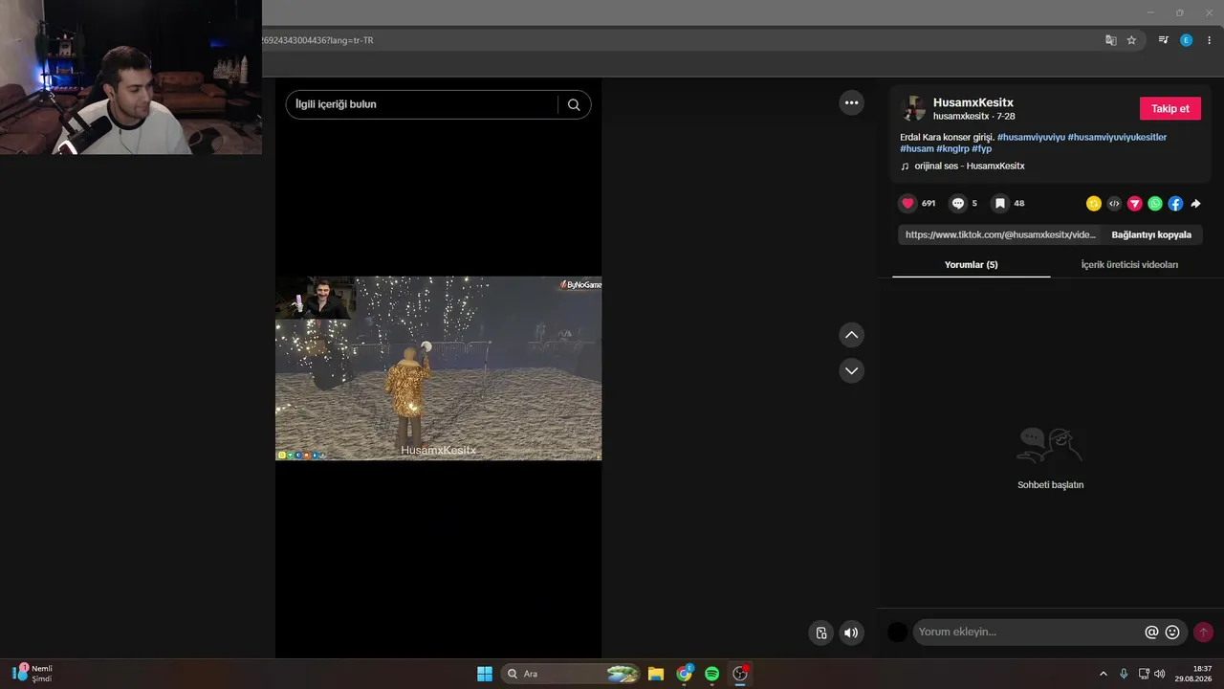
Task: Click the 691 likes count
Action: (x=929, y=204)
